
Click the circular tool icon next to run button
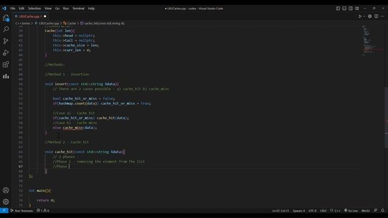[x=370, y=16]
